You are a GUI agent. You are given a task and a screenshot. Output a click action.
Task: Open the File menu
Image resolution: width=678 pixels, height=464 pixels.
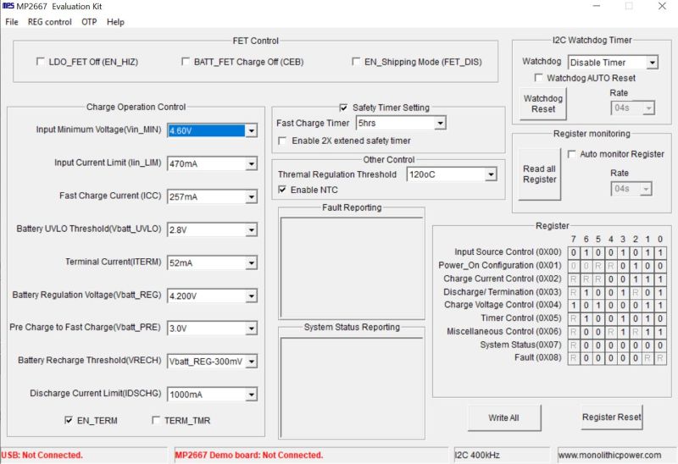[x=12, y=22]
